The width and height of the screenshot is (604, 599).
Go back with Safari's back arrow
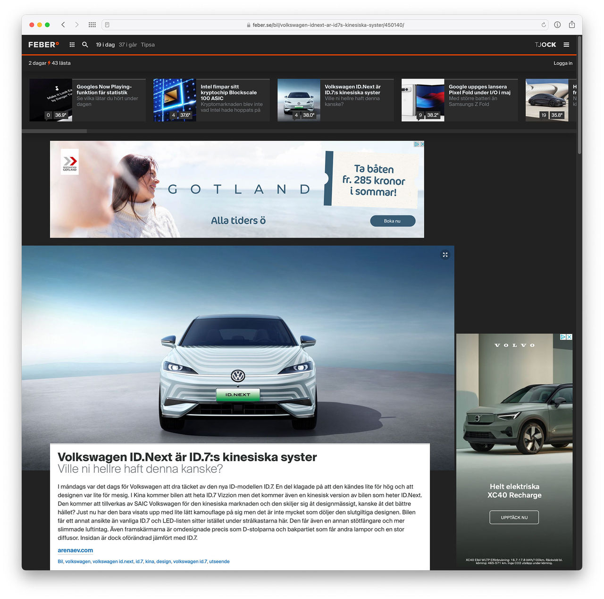(x=63, y=25)
